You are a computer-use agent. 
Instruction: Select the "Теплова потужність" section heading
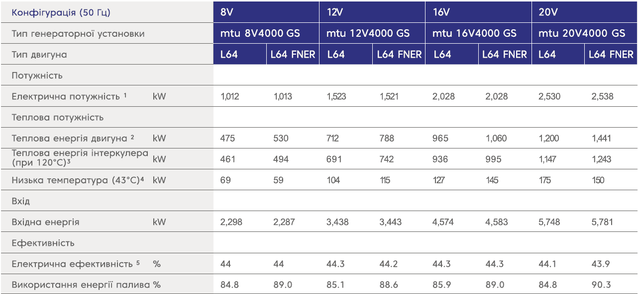point(58,117)
